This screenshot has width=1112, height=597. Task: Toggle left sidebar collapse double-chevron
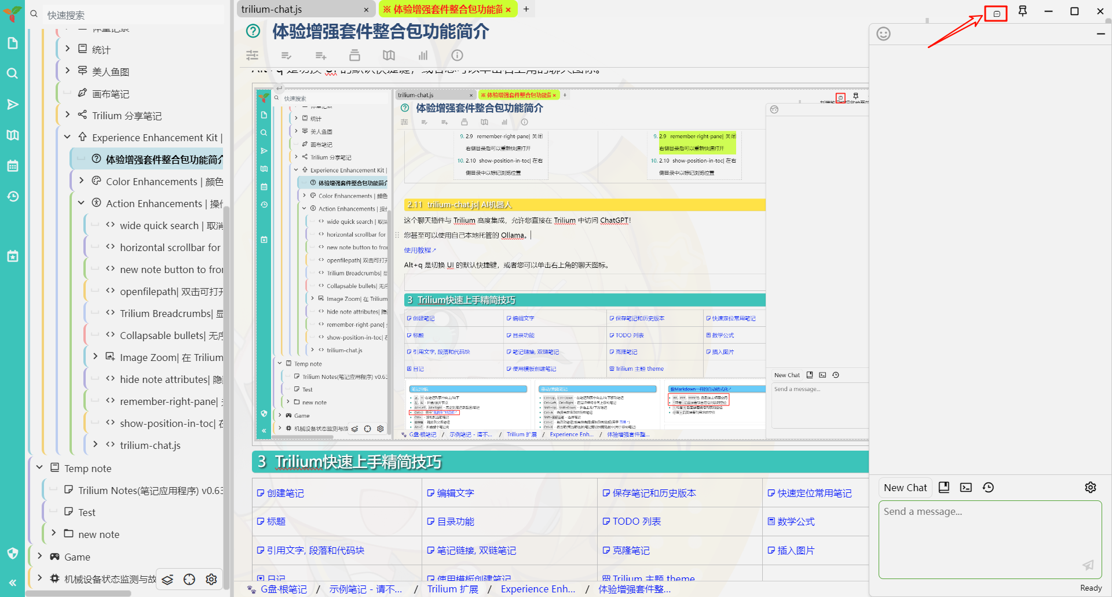pyautogui.click(x=12, y=583)
